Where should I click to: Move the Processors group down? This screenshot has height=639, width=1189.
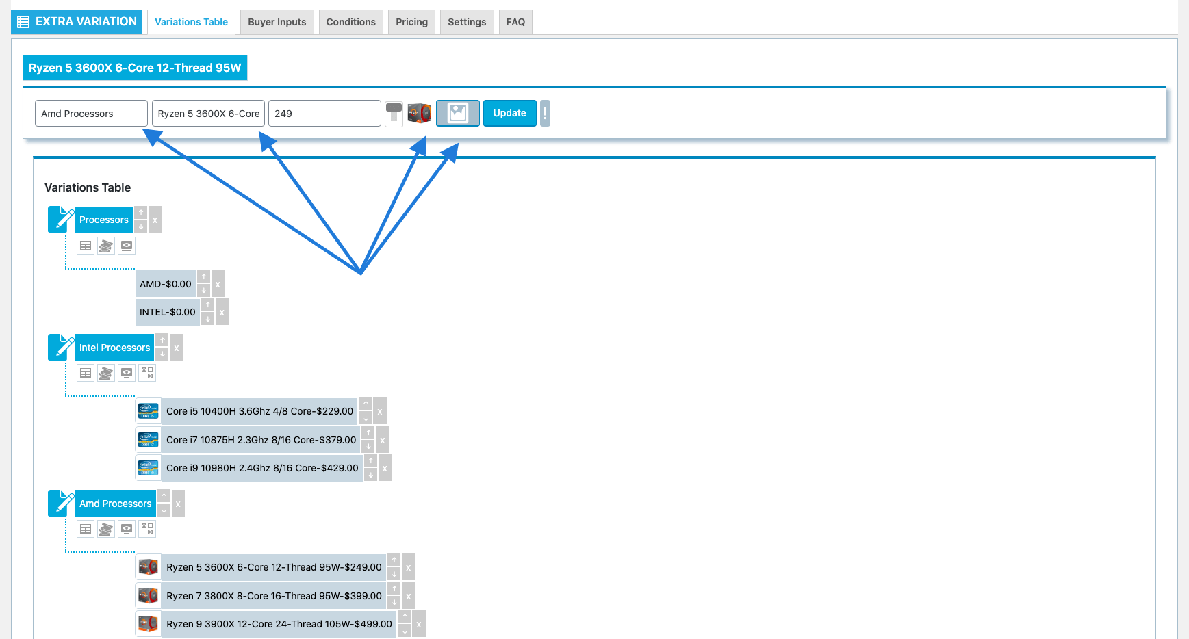coord(141,226)
